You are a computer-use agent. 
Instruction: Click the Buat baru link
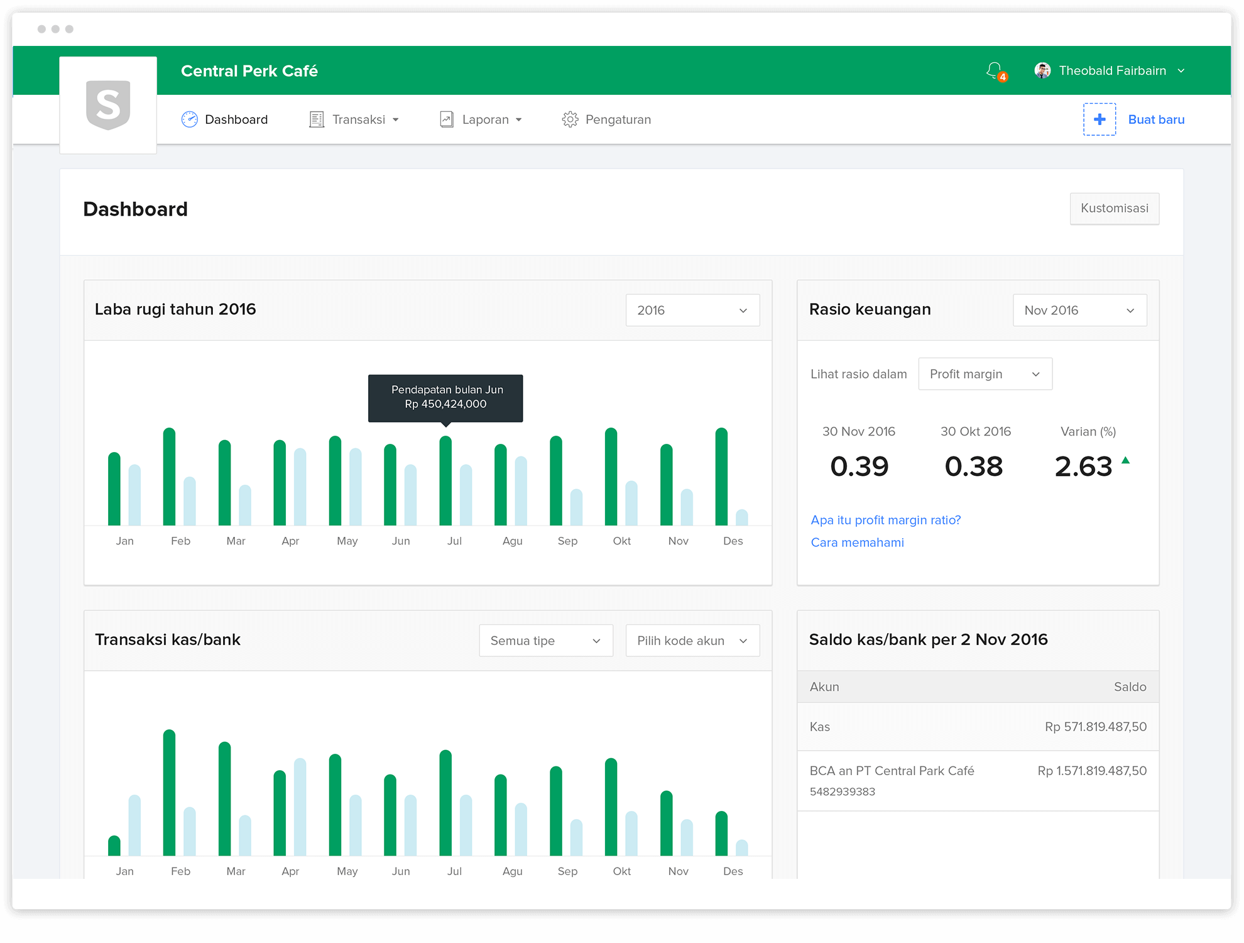coord(1156,119)
